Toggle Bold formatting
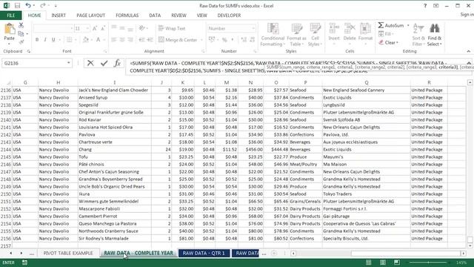Screen dimensions: 474x267 point(37,39)
